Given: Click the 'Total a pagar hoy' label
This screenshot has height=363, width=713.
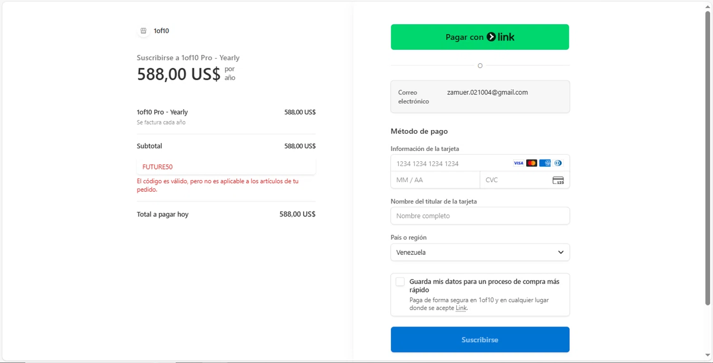Looking at the screenshot, I should coord(163,214).
